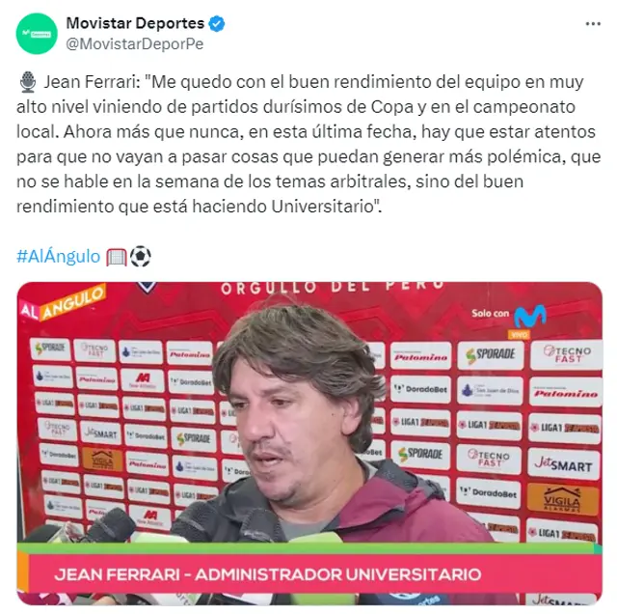
Task: Click the Movistar M logo in video
Action: click(530, 316)
